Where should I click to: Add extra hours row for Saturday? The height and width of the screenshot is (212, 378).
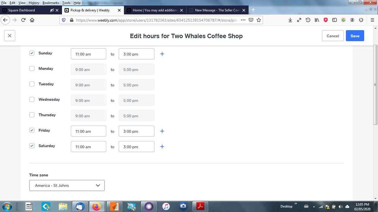pyautogui.click(x=162, y=147)
